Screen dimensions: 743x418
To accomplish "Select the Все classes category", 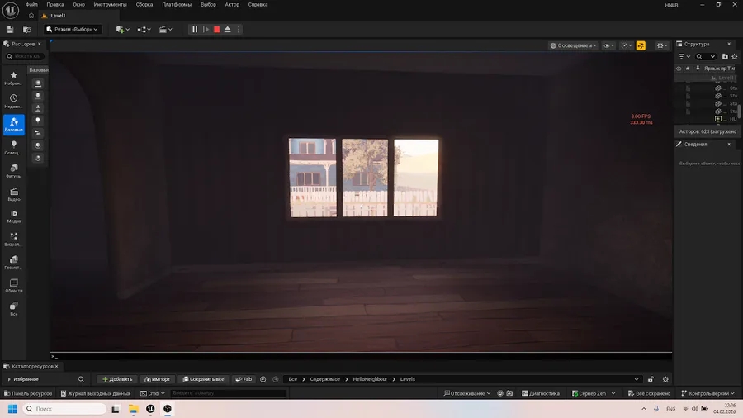I will point(14,309).
